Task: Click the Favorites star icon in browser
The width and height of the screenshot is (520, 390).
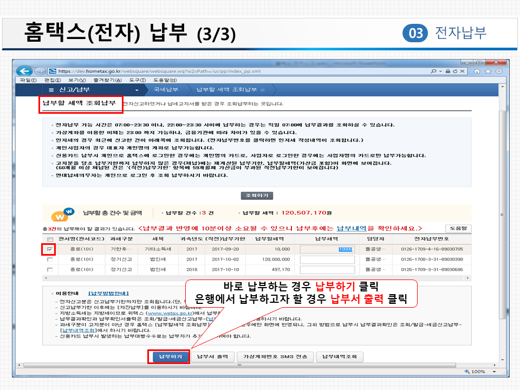Action: pos(488,71)
